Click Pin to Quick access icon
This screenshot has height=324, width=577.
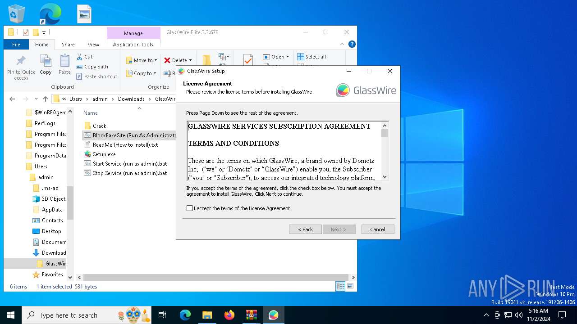[21, 67]
